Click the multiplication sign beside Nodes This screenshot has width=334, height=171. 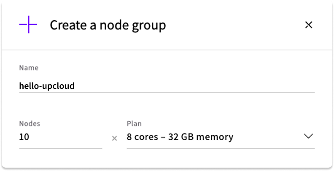(114, 138)
